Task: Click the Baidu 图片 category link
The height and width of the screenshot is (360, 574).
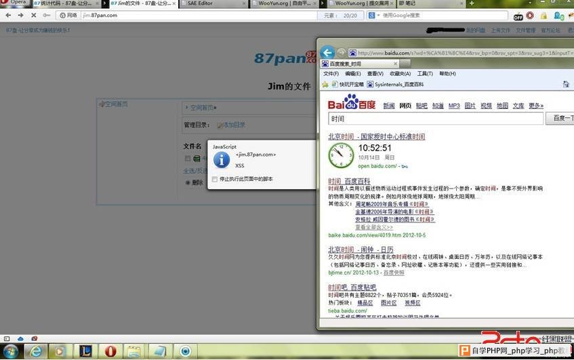Action: click(470, 106)
